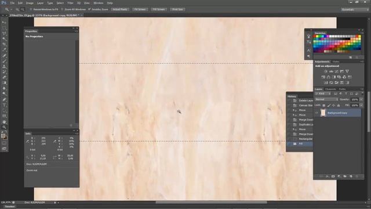Switch to the Channels tab

pyautogui.click(x=330, y=89)
